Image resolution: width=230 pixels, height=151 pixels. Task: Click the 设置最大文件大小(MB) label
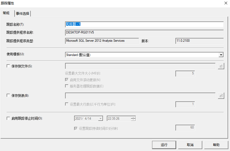[x=83, y=73]
